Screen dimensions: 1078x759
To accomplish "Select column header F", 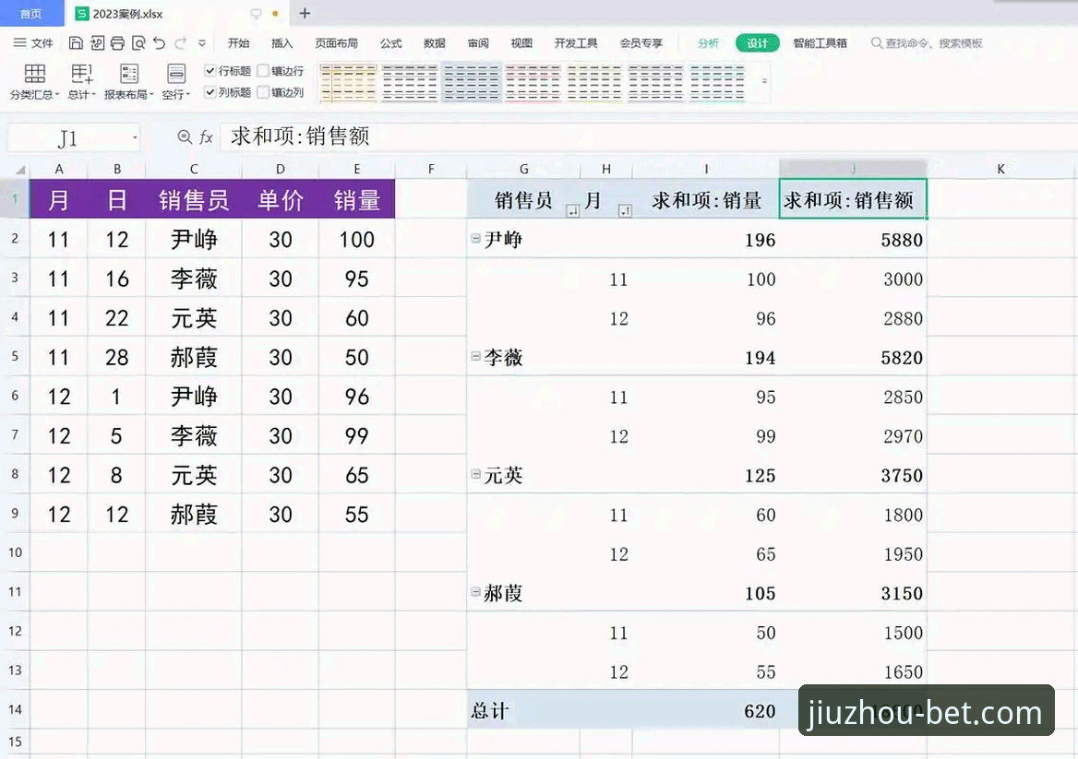I will point(431,169).
